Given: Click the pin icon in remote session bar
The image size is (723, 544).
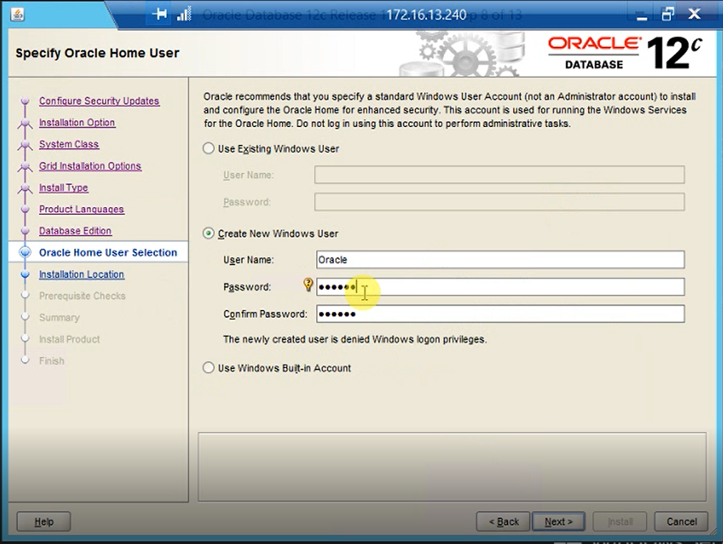Looking at the screenshot, I should pyautogui.click(x=160, y=14).
